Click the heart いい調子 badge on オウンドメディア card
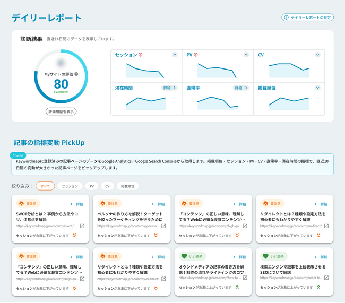 (192, 256)
